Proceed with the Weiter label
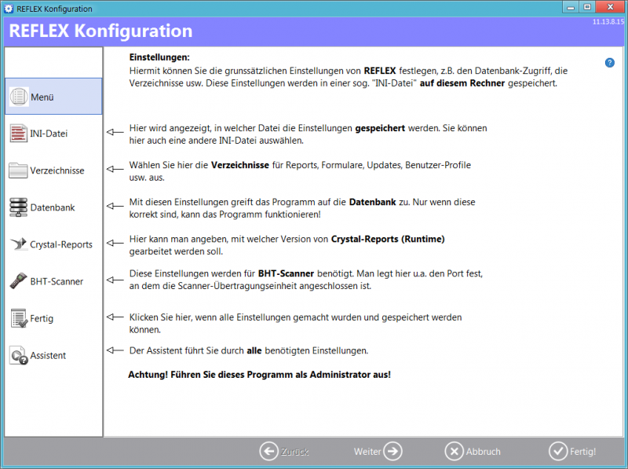This screenshot has height=469, width=628. (367, 452)
